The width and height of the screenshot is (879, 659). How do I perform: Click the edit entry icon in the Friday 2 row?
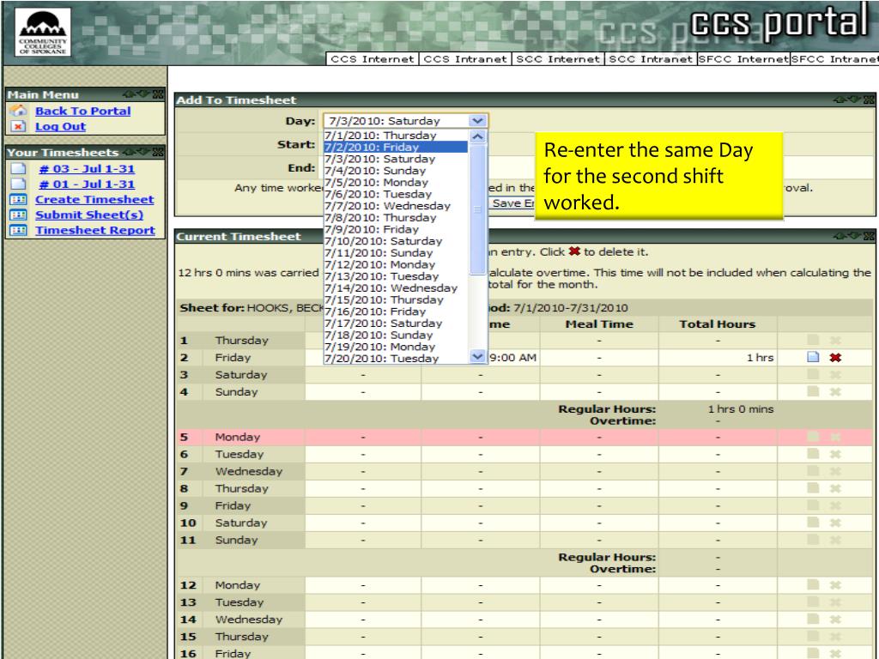tap(813, 357)
